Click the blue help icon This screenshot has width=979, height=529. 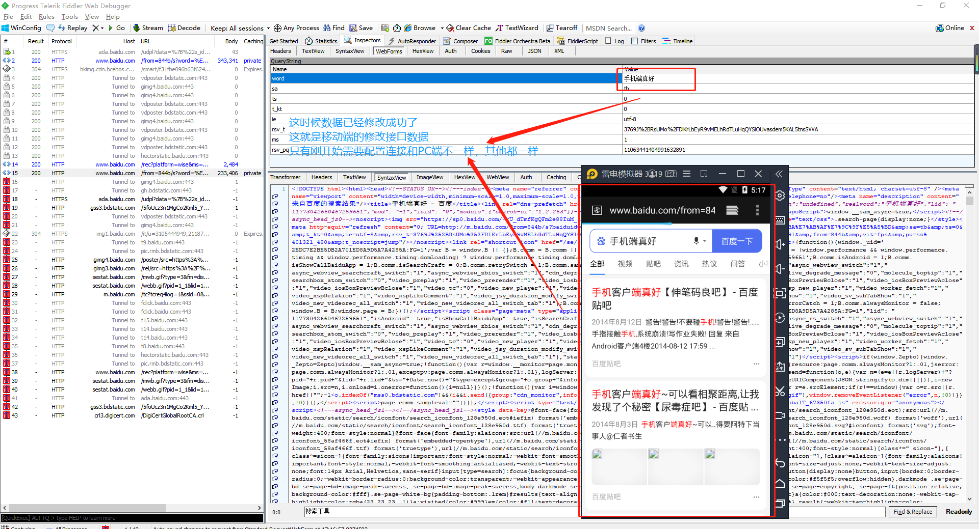point(641,28)
